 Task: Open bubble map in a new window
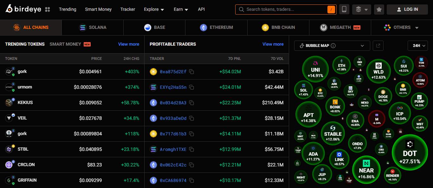coord(378,46)
